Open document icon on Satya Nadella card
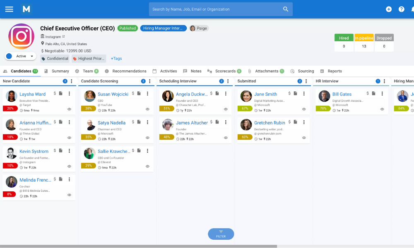 [x=139, y=122]
